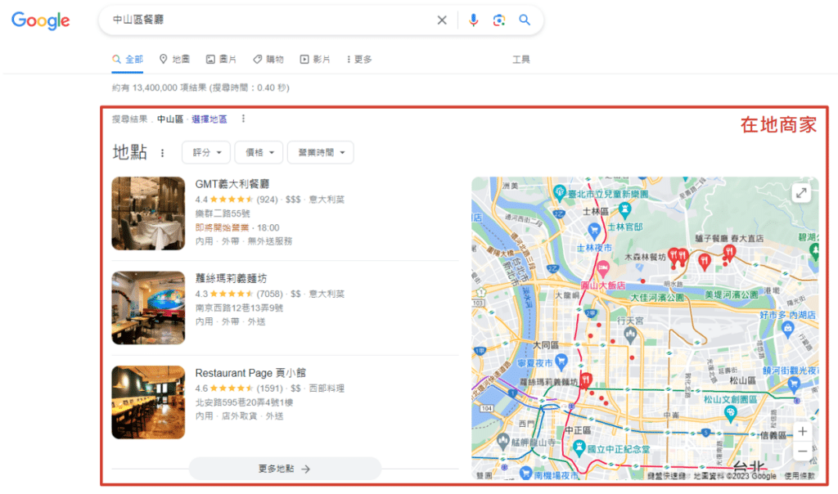Click the voice search microphone icon

click(473, 20)
